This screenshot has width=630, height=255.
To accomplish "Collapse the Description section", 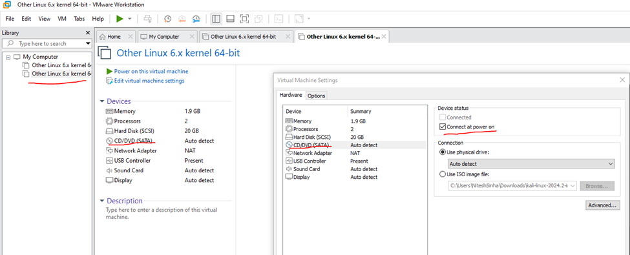I will point(102,201).
